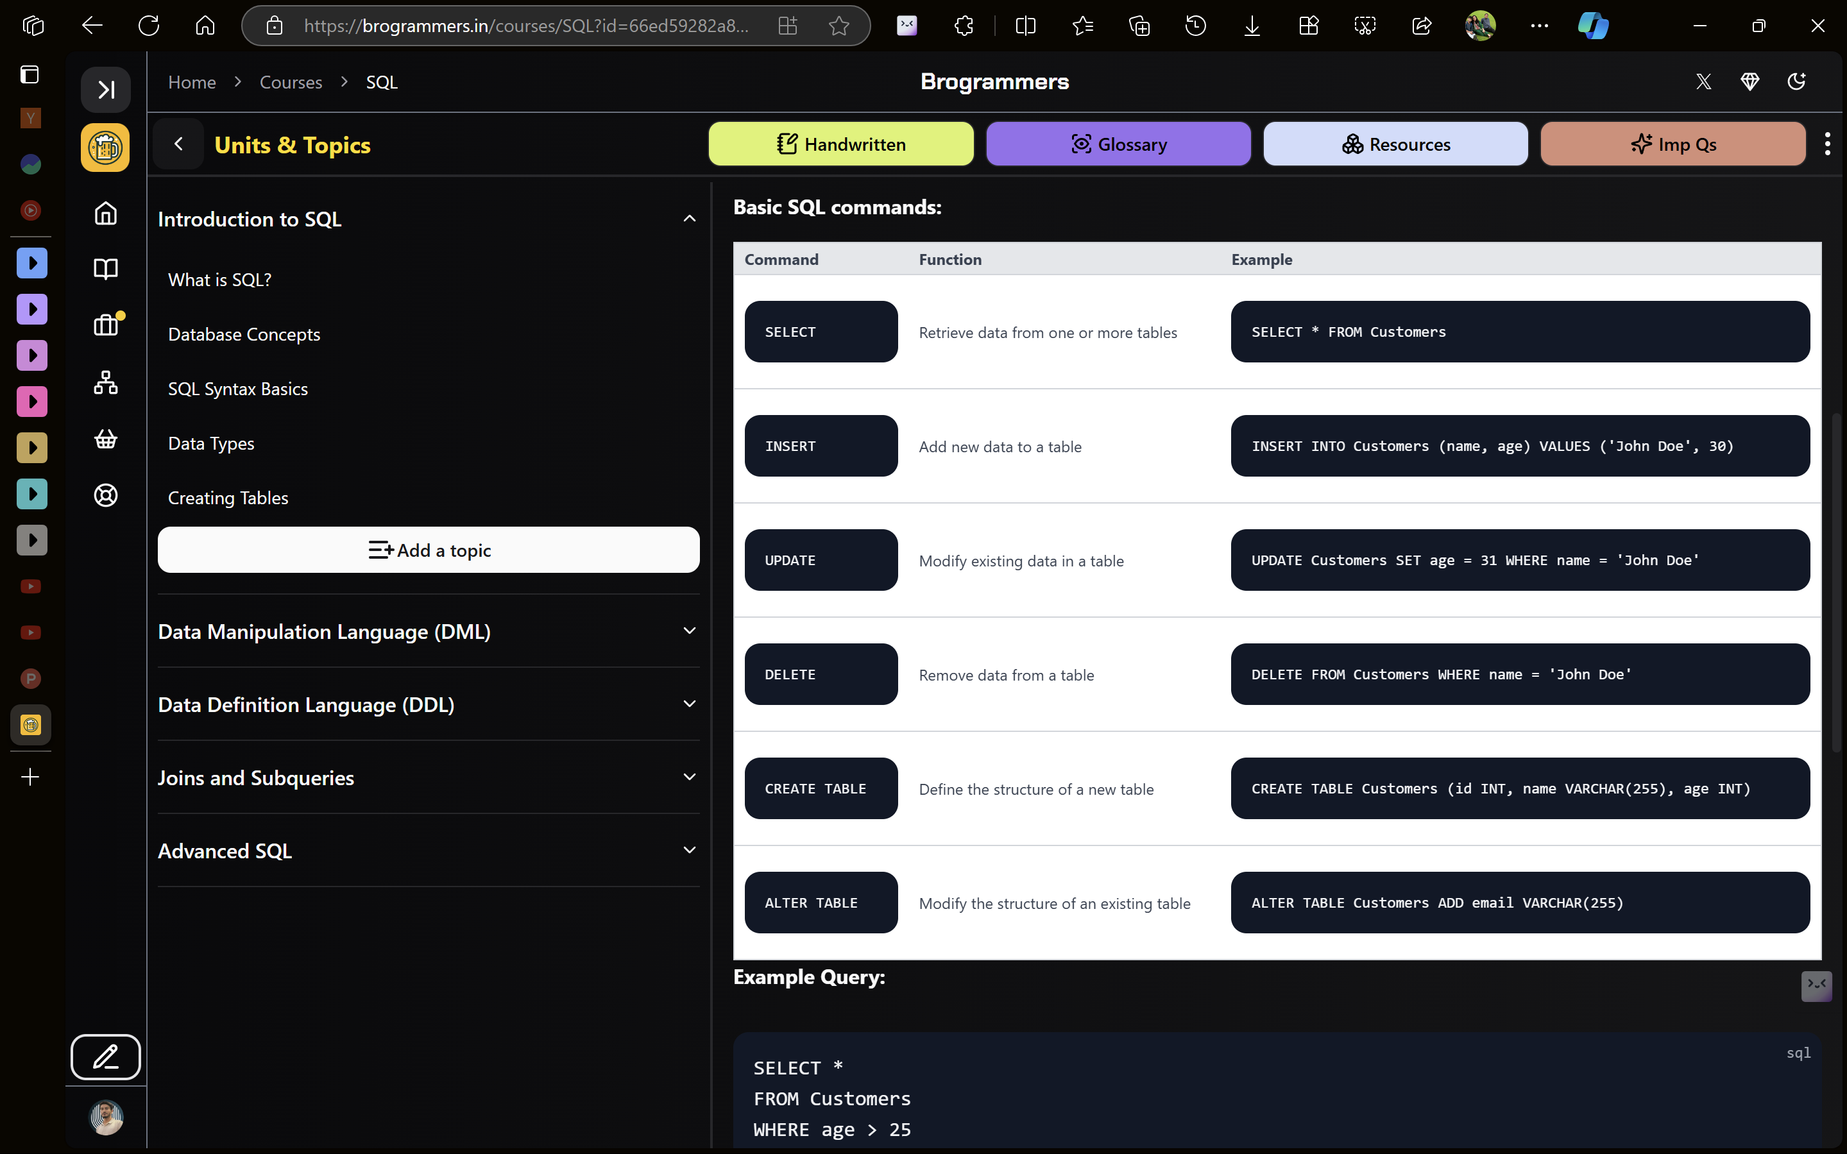This screenshot has width=1847, height=1154.
Task: Open browser history icon
Action: [x=1195, y=26]
